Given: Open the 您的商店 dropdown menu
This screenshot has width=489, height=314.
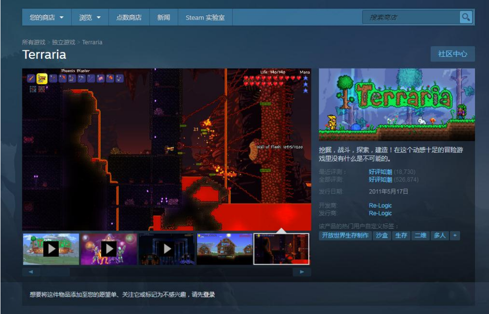Looking at the screenshot, I should point(47,17).
